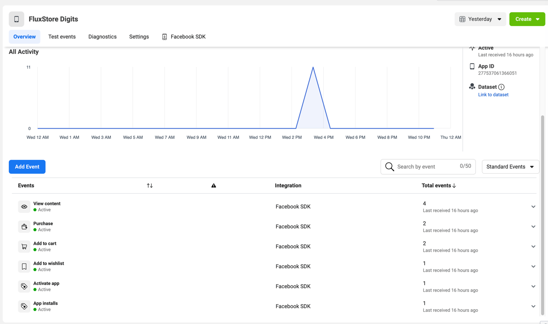Click the Dataset cluster icon
The height and width of the screenshot is (324, 548).
(472, 86)
